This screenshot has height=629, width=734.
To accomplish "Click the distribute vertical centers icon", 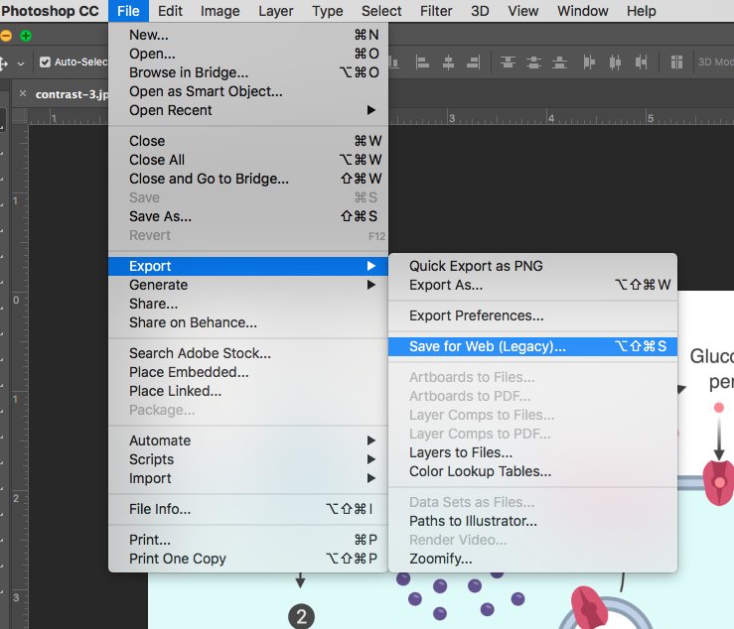I will click(533, 62).
